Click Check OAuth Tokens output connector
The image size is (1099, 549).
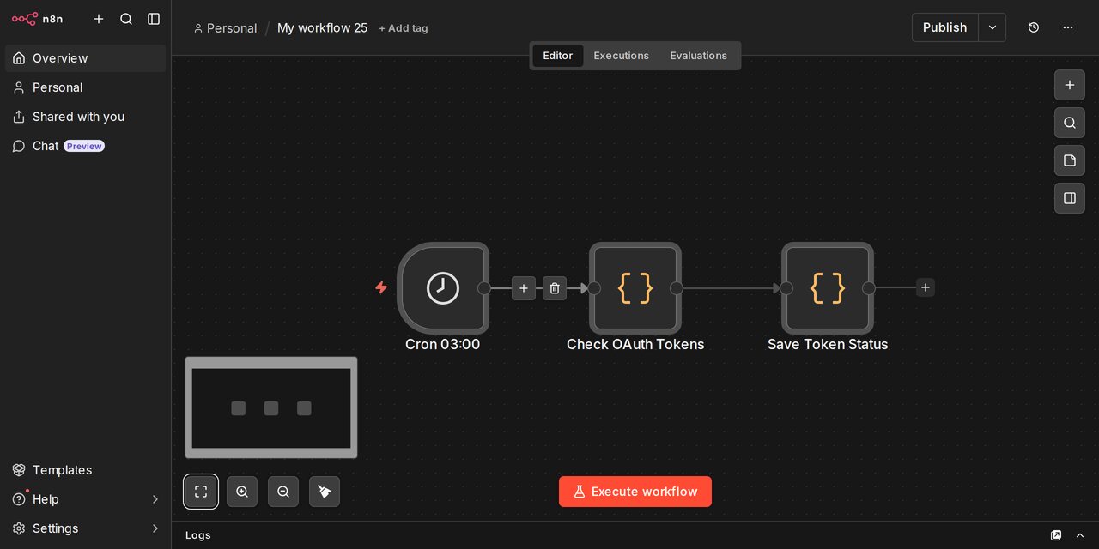click(677, 288)
